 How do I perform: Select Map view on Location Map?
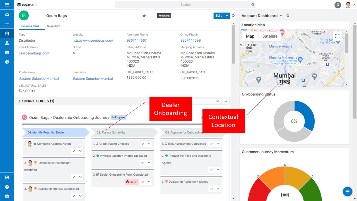click(250, 36)
